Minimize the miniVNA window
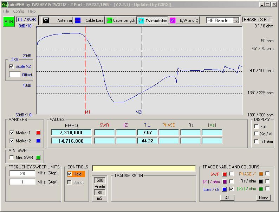 click(262, 5)
